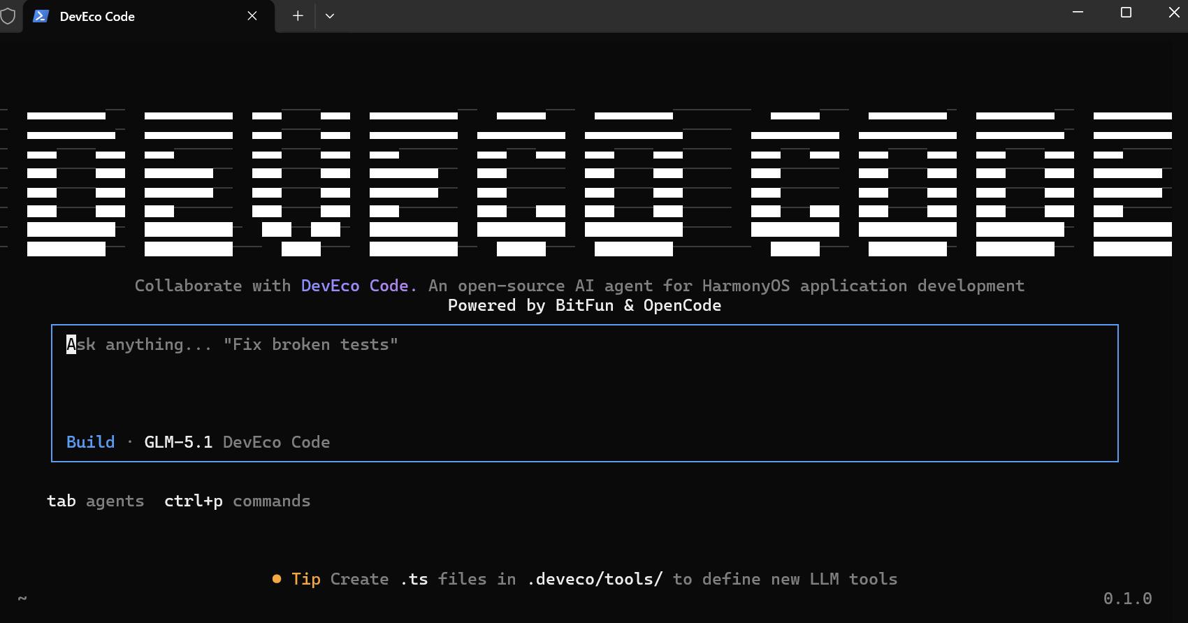Click the orange Tip label
The image size is (1188, 623).
(306, 579)
